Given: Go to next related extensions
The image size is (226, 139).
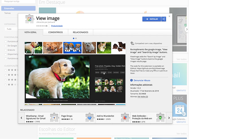Looking at the screenshot, I should (x=169, y=118).
